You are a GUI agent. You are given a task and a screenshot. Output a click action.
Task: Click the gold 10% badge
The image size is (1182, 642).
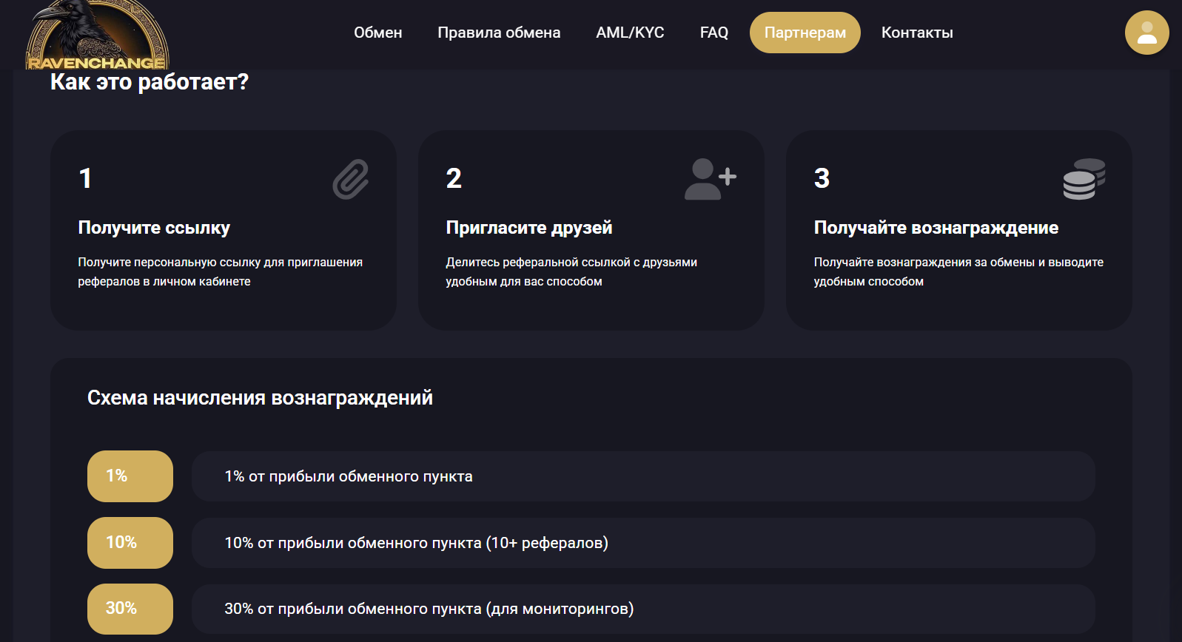click(x=130, y=543)
